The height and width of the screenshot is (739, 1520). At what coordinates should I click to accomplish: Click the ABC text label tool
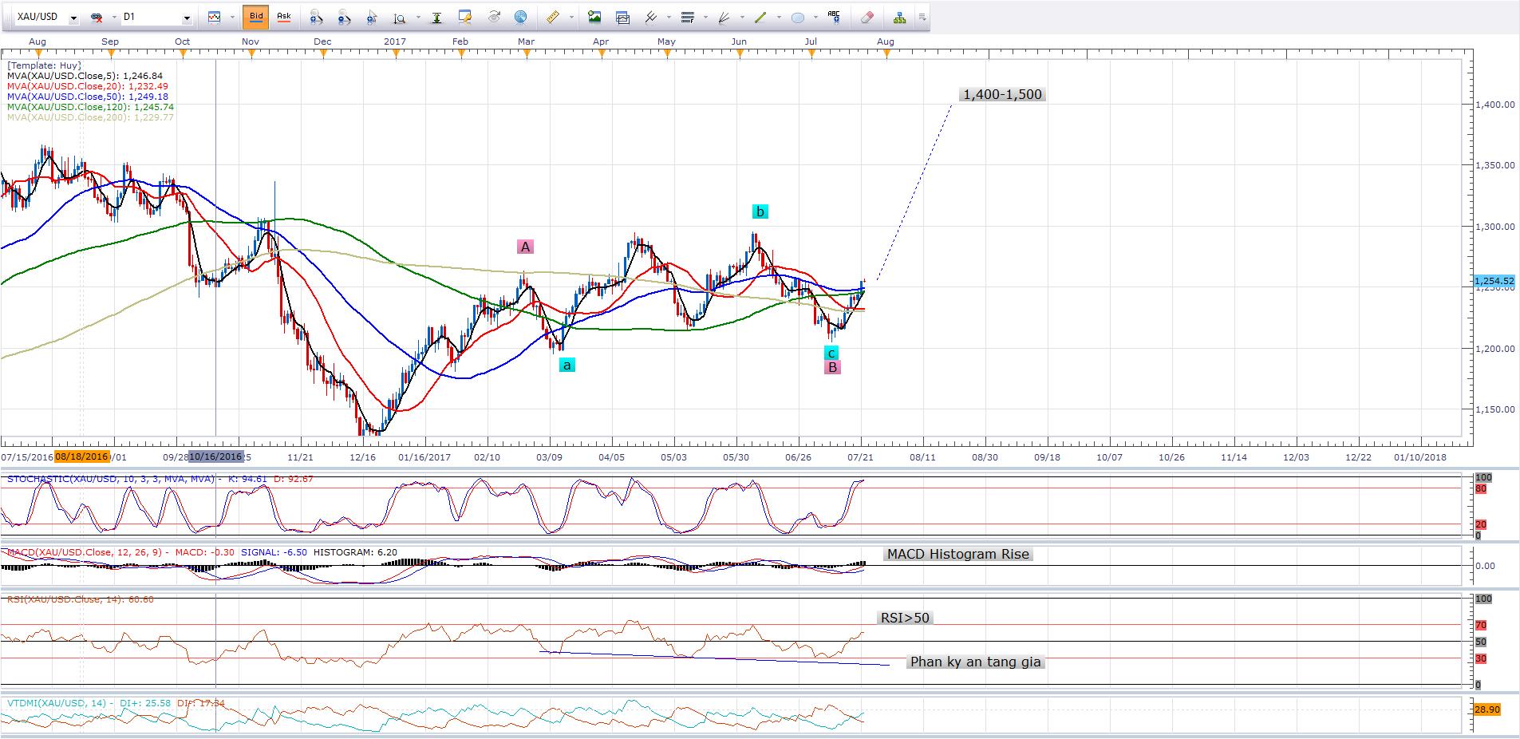(x=834, y=17)
